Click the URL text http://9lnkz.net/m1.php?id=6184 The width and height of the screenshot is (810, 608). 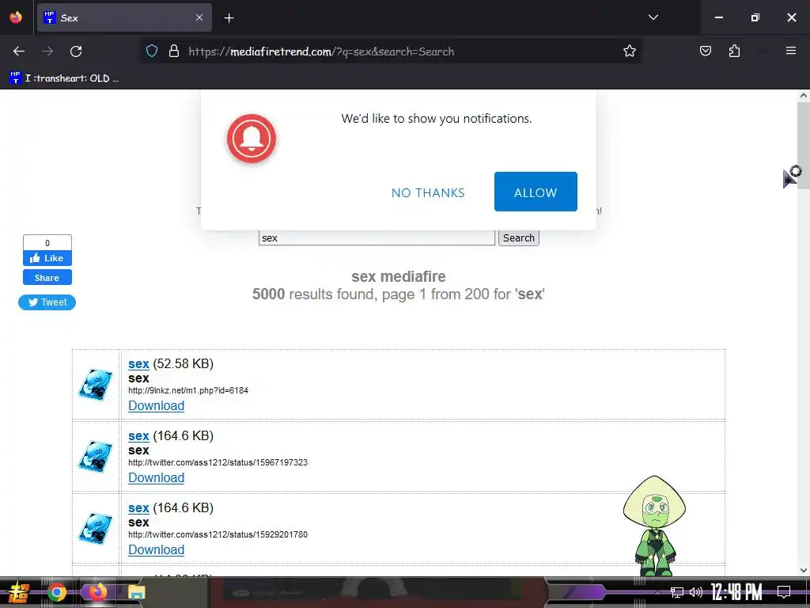point(188,390)
